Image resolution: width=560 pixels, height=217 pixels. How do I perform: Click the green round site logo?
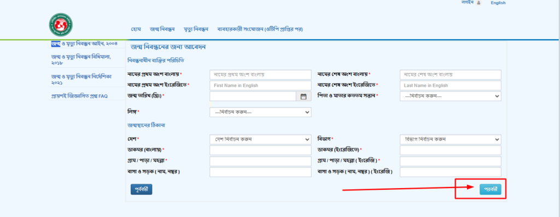click(61, 25)
